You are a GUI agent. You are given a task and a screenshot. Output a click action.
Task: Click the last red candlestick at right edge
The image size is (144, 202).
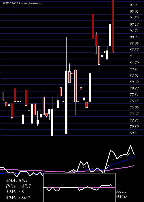pyautogui.click(x=113, y=26)
